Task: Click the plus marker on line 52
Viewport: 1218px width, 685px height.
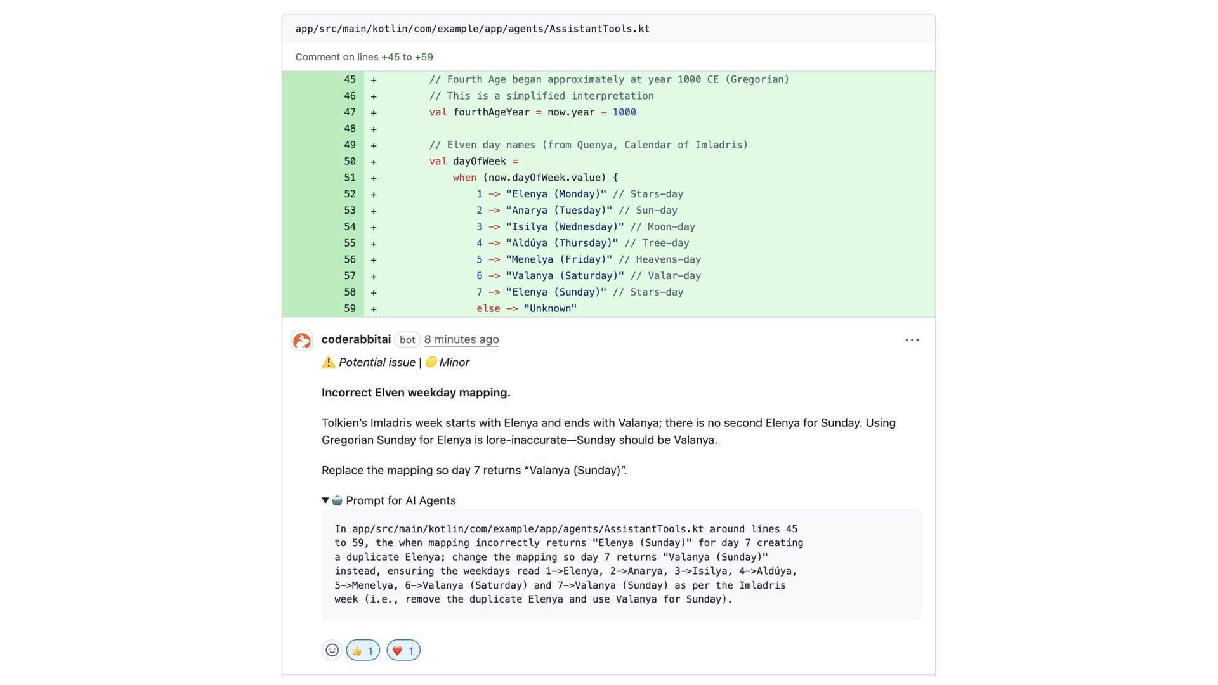Action: click(374, 195)
